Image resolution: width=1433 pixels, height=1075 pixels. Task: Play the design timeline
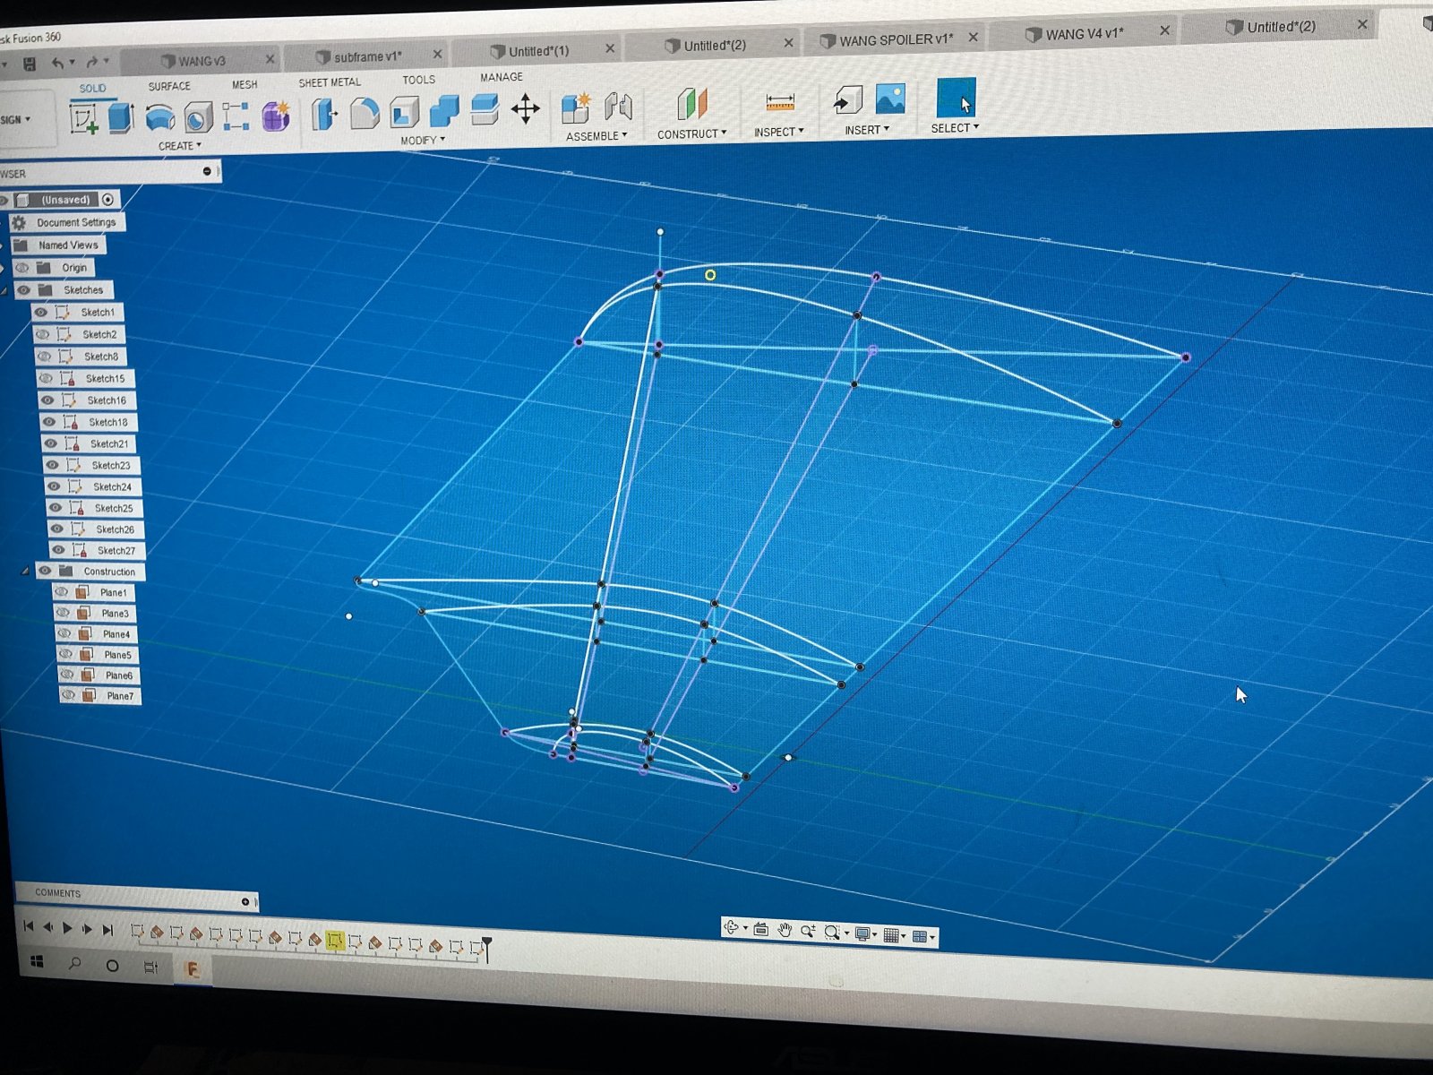tap(68, 928)
